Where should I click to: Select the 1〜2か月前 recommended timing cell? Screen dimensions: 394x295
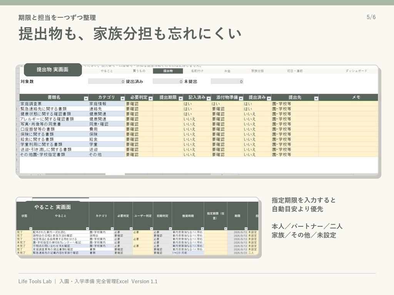click(x=188, y=253)
